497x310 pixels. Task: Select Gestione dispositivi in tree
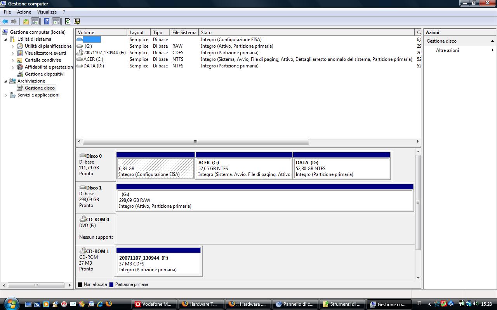coord(45,74)
